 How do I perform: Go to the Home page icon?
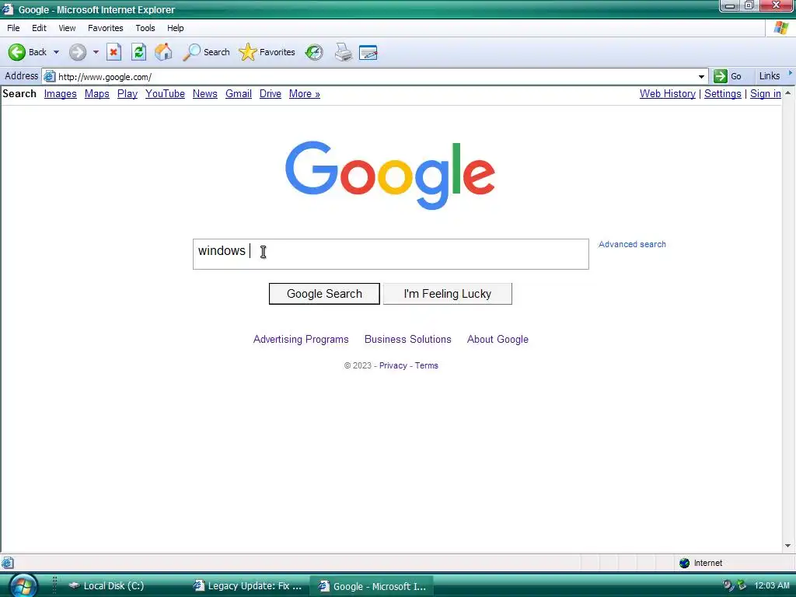tap(163, 52)
